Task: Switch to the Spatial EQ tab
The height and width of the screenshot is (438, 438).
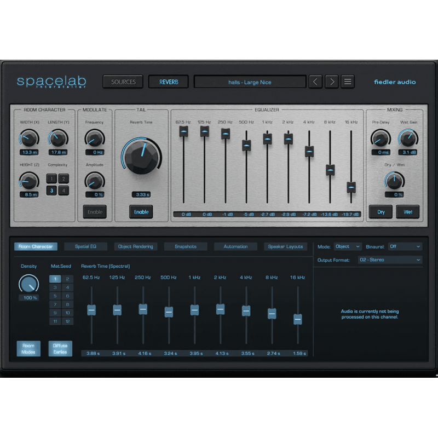Action: pos(85,246)
